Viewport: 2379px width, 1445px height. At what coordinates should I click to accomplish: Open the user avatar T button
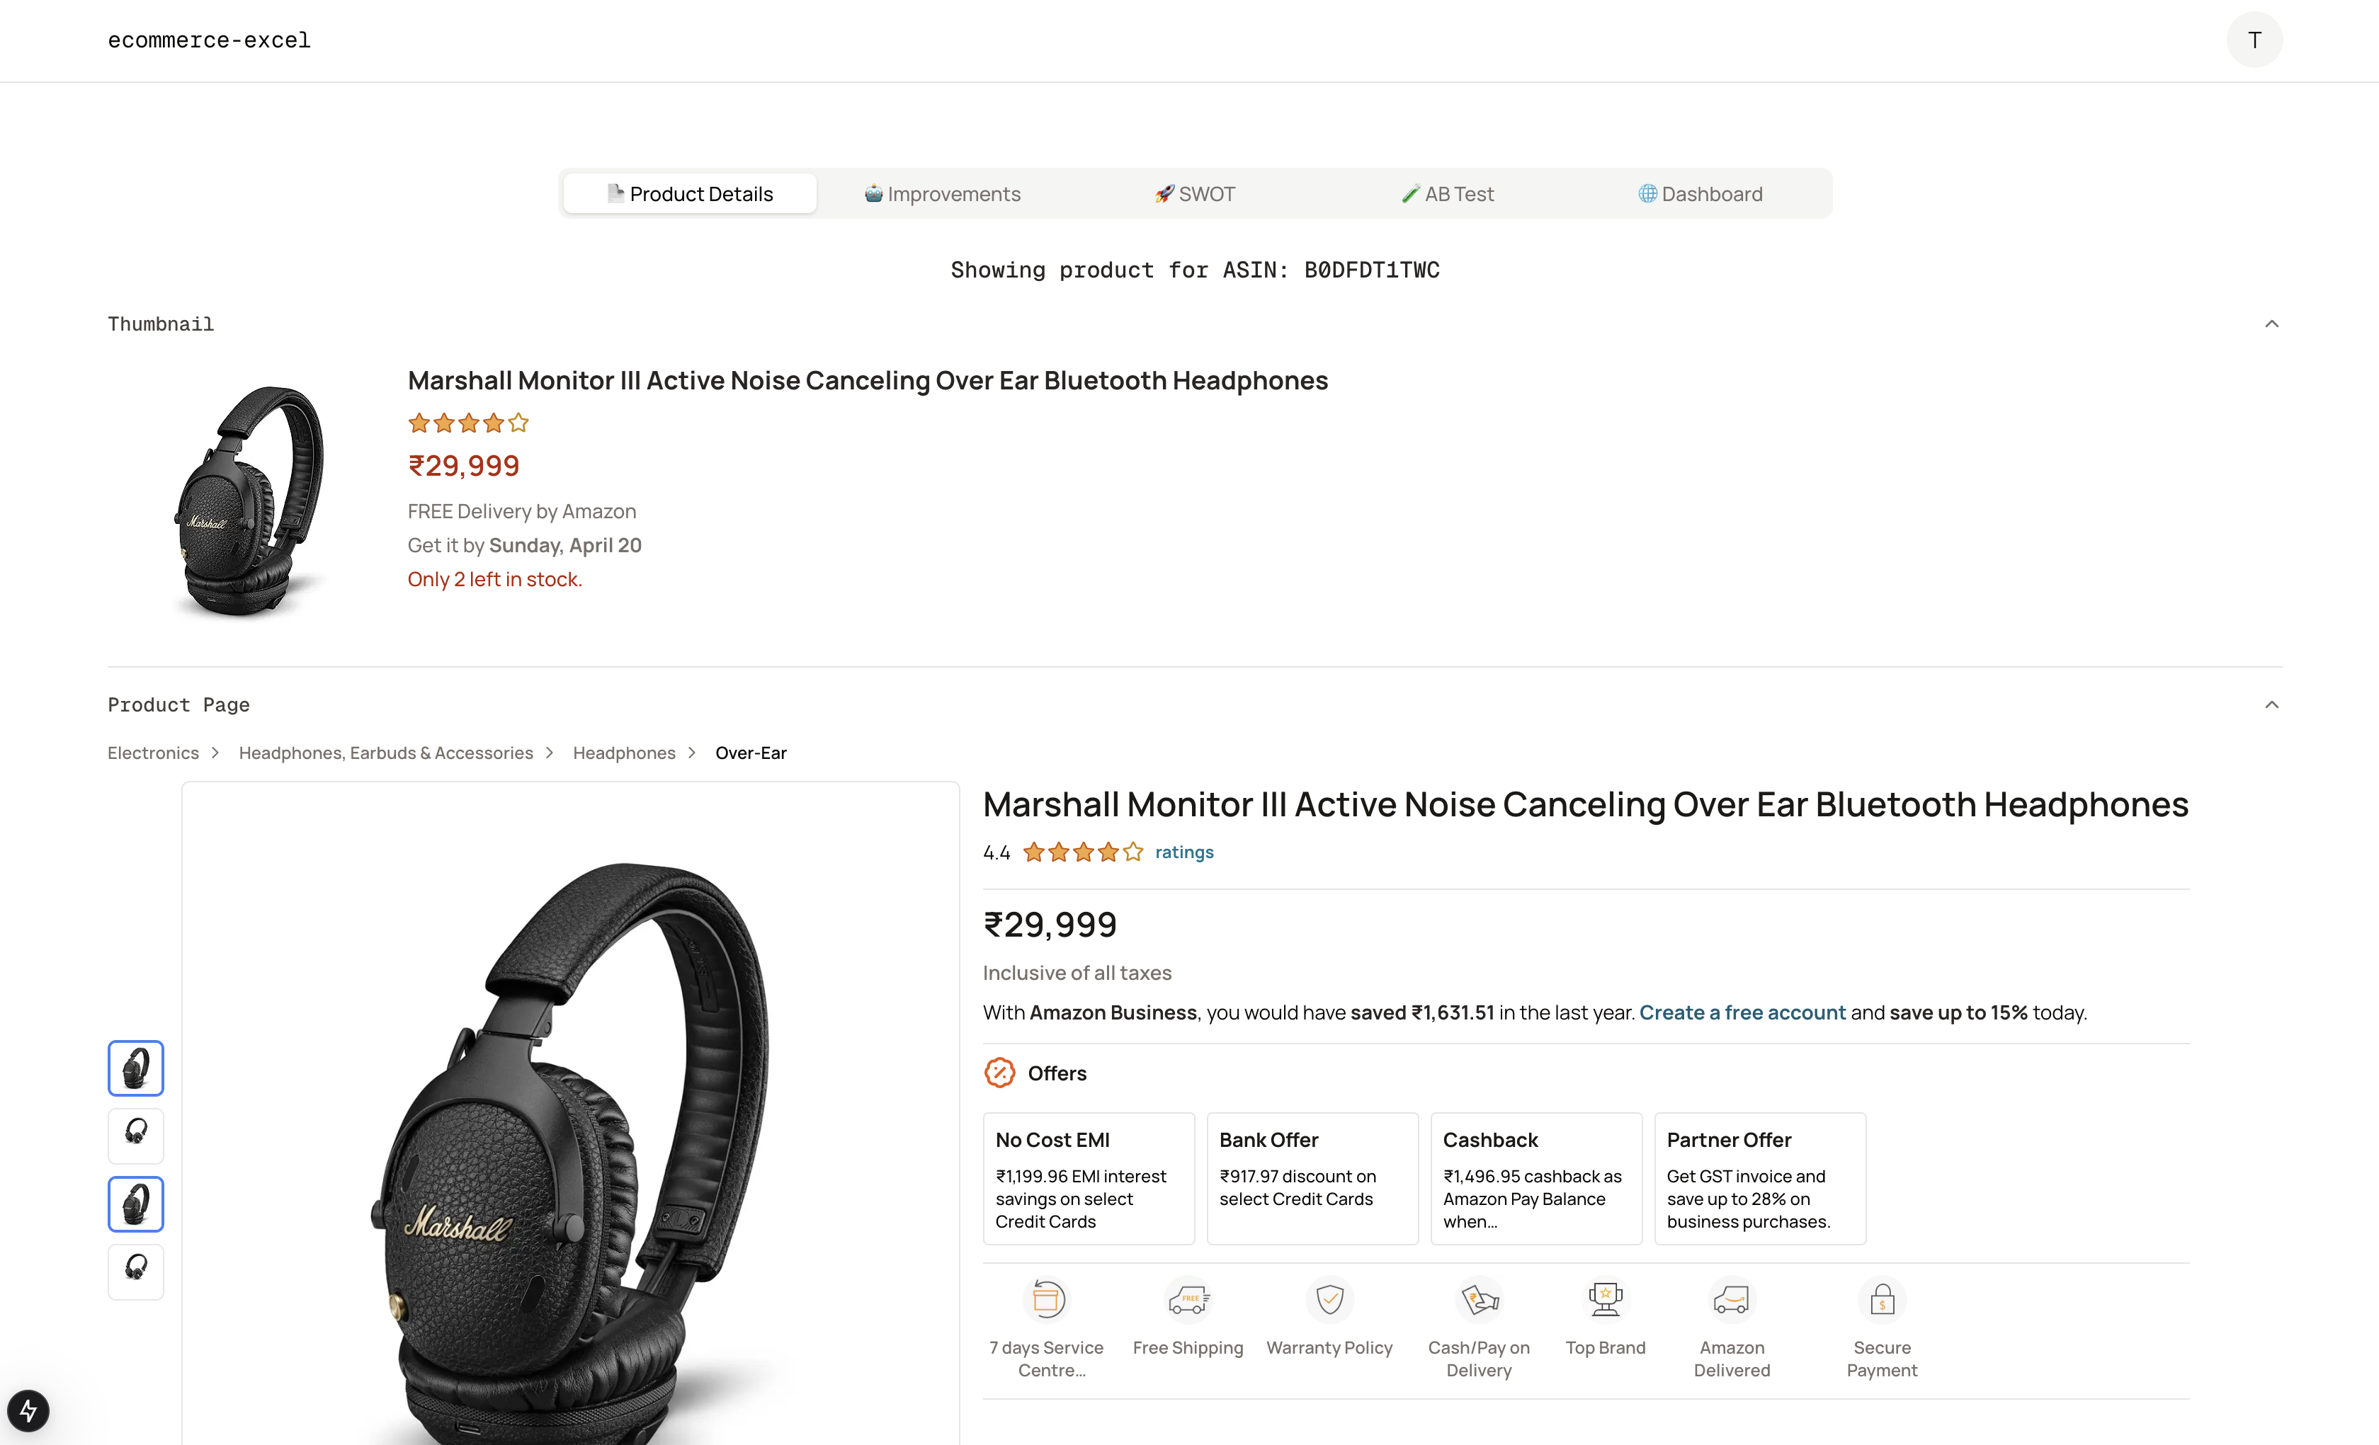(x=2254, y=40)
